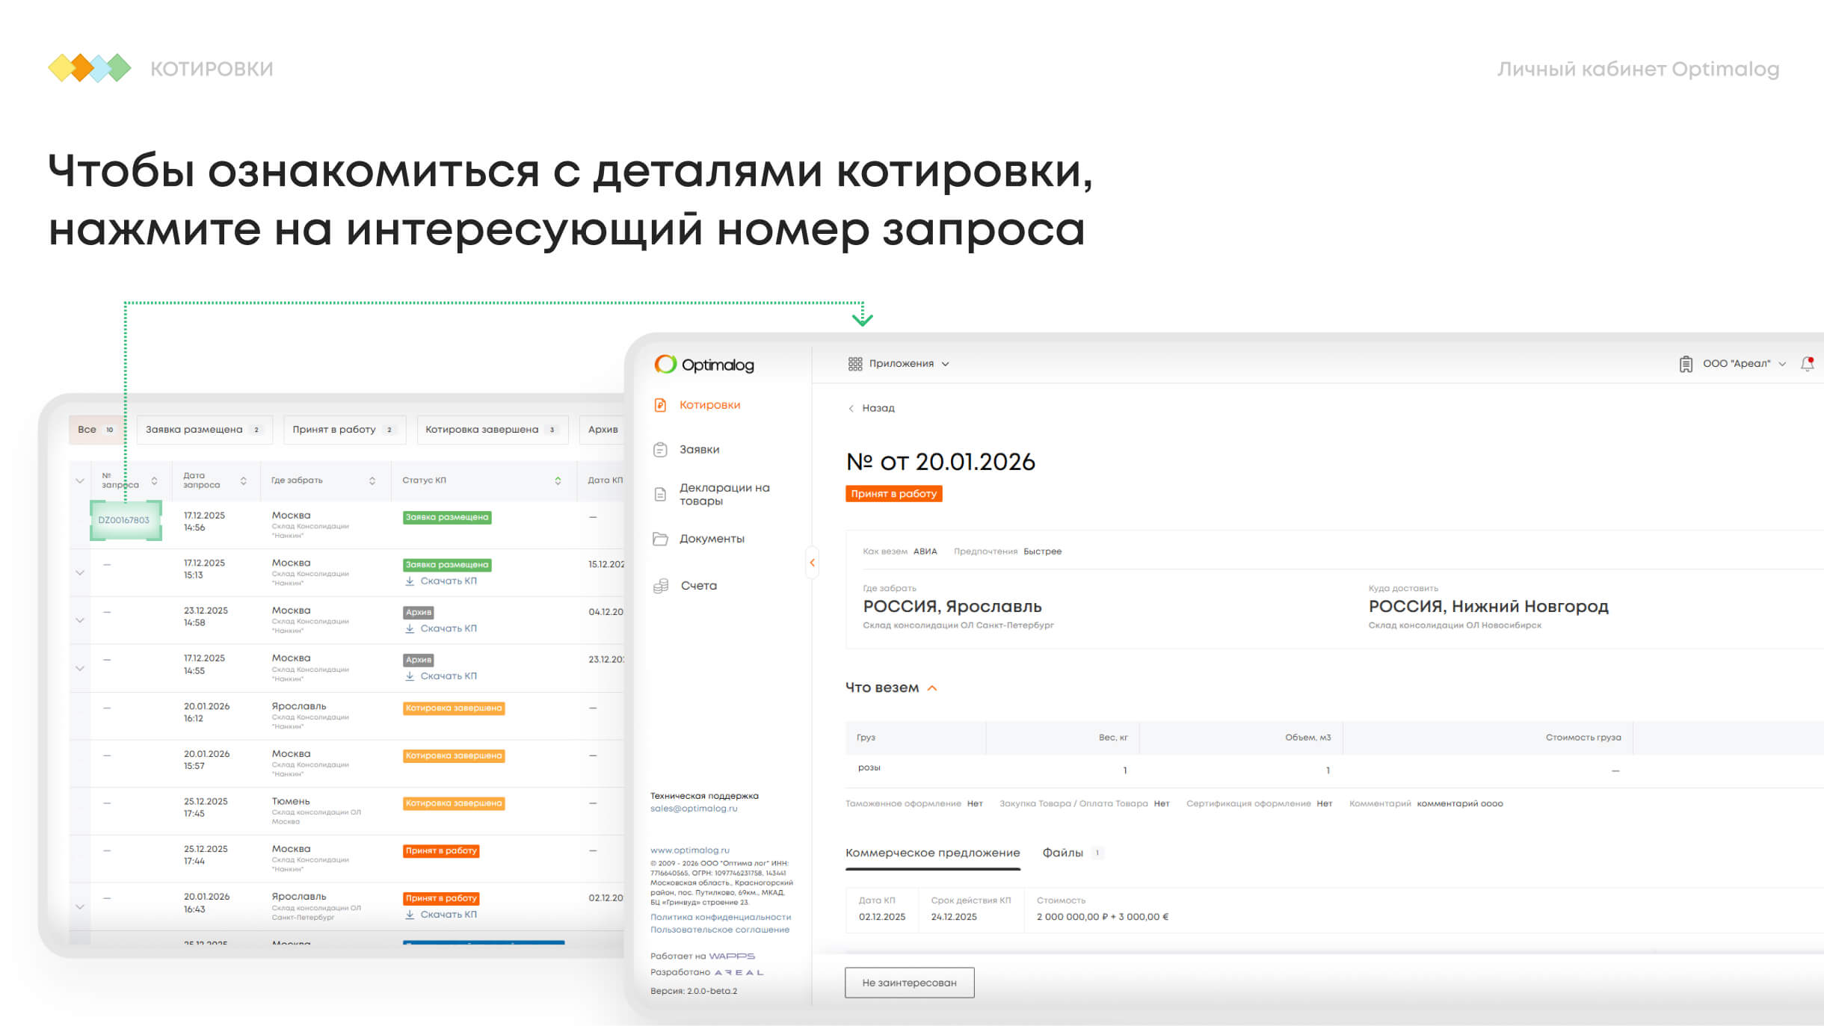The image size is (1824, 1026).
Task: Click the notification bell icon
Action: click(1807, 364)
